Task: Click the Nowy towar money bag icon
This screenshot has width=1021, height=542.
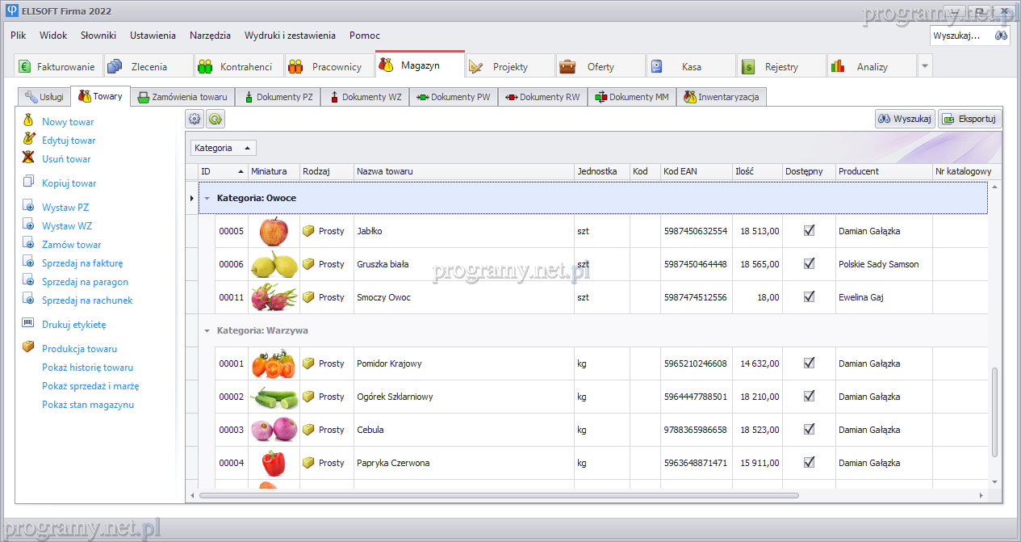Action: pos(28,121)
